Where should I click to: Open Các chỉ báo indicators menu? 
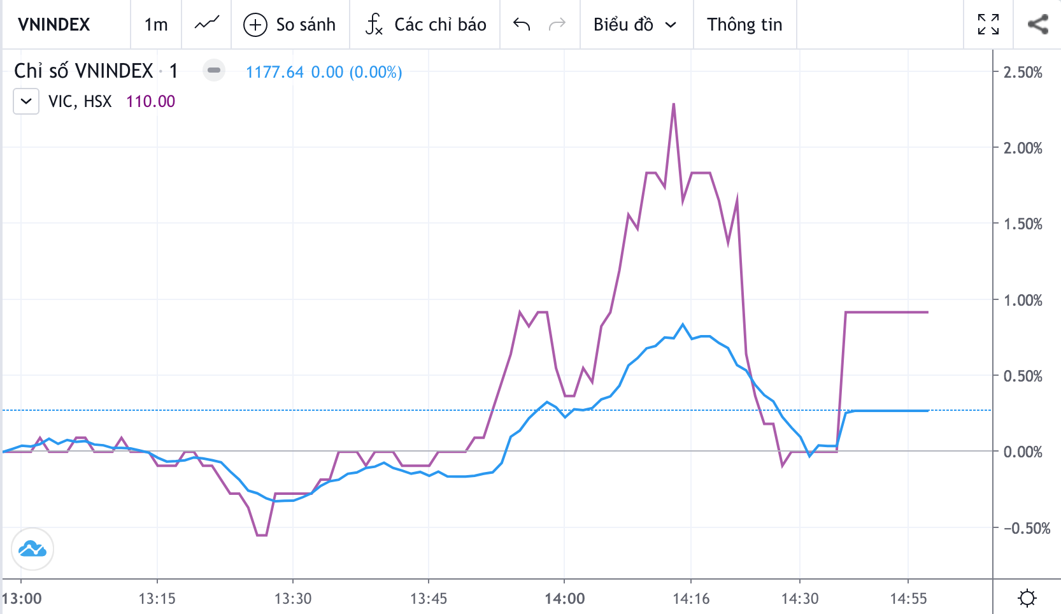tap(425, 24)
